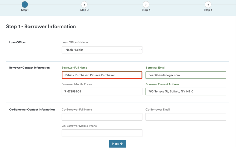
Task: Click the chevron on Noah Hulbirt selector
Action: 140,50
